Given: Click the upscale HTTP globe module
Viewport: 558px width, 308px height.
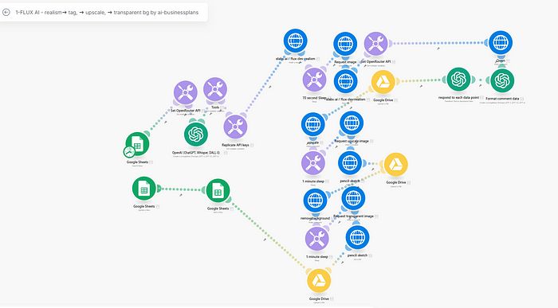Looking at the screenshot, I should click(312, 125).
